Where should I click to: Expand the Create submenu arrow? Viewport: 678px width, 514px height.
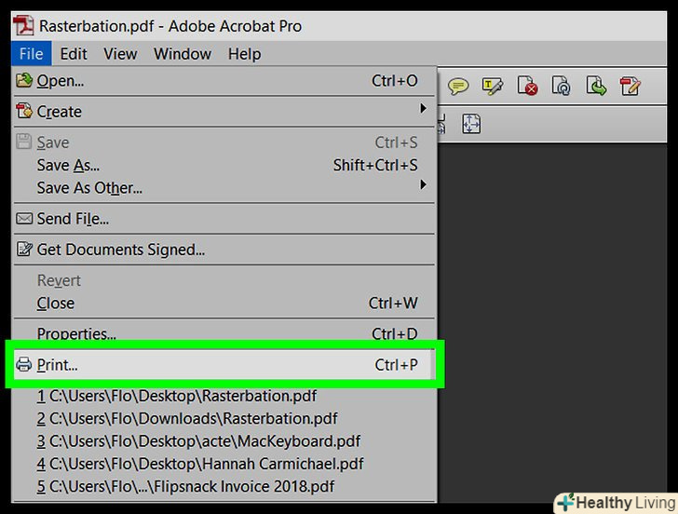pos(424,108)
